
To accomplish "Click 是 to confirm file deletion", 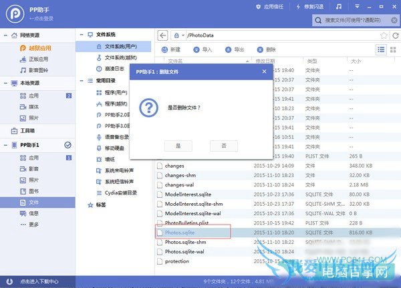I will coord(178,146).
